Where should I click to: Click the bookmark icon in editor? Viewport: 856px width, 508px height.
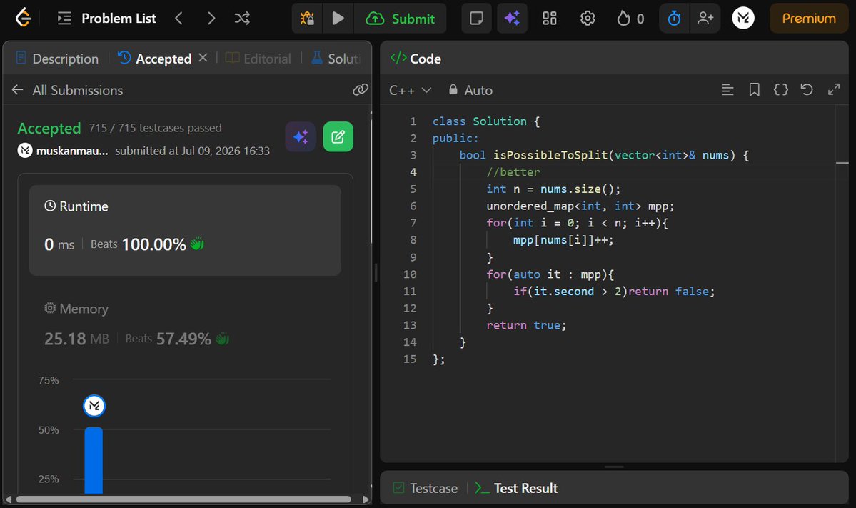tap(754, 89)
